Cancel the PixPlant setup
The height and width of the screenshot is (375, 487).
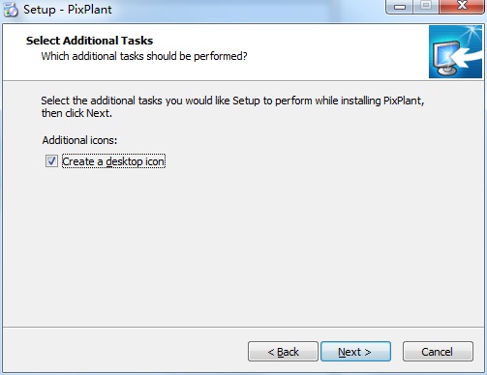438,352
